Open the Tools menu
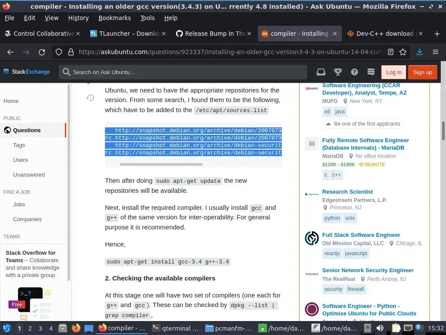This screenshot has height=335, width=446. click(147, 18)
